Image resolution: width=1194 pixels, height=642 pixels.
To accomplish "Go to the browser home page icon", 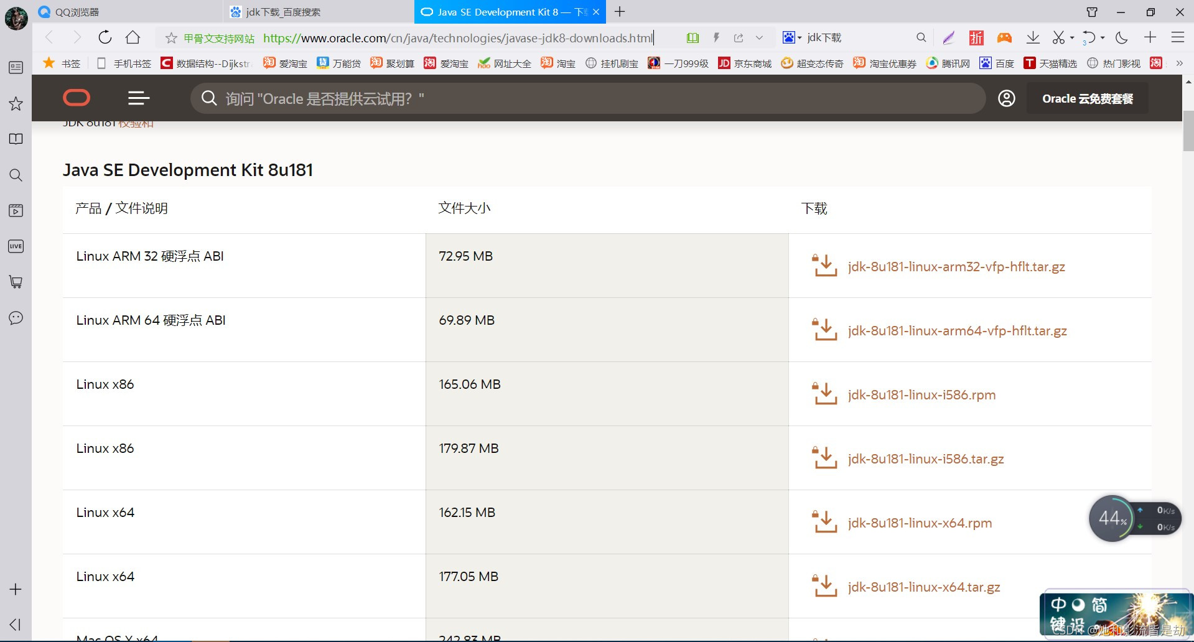I will pyautogui.click(x=133, y=37).
